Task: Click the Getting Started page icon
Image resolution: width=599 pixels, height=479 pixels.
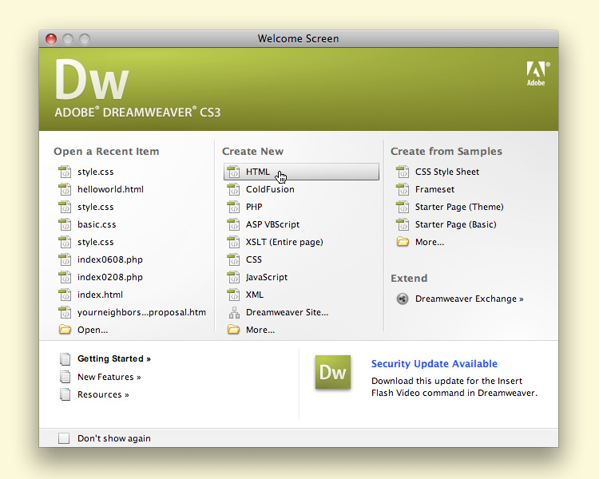Action: pos(65,359)
